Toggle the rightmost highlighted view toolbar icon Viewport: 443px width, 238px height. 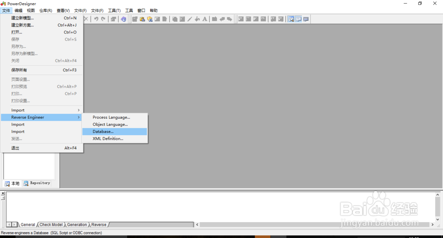click(306, 19)
